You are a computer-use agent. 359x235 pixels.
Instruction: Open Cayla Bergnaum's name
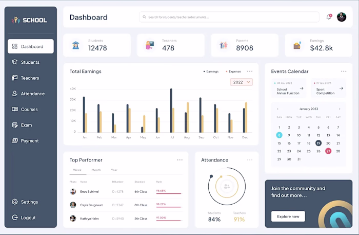(x=92, y=205)
